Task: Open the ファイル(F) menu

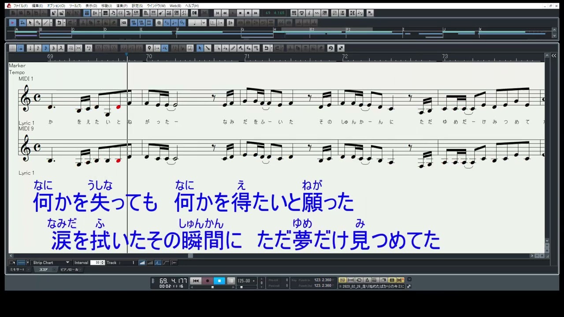Action: (x=20, y=6)
